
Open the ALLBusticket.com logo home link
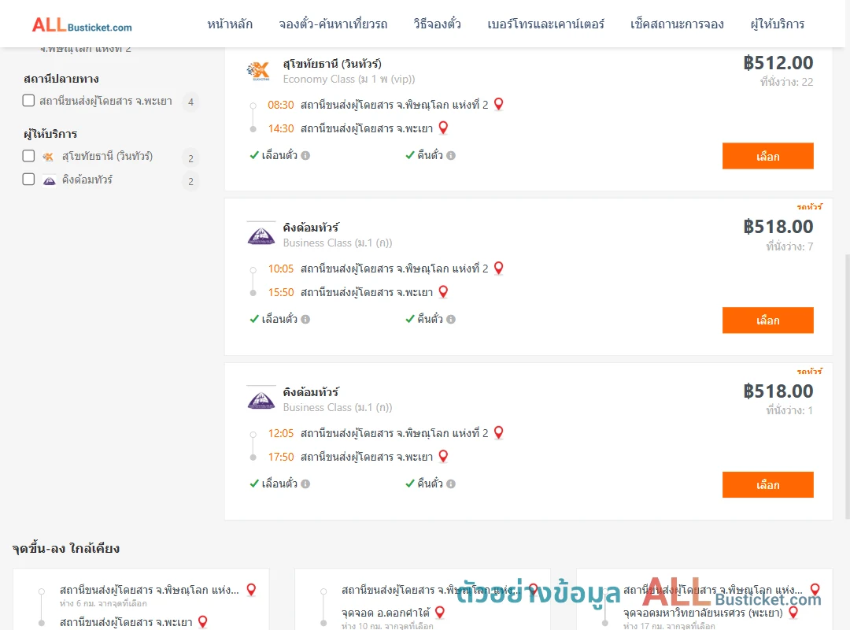pos(82,24)
